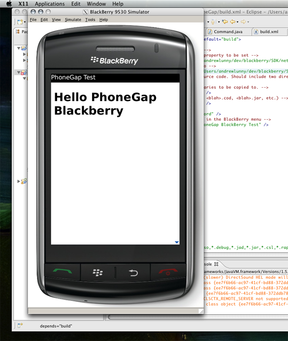Click the Last Edit Location icon in Eclipse toolbar
This screenshot has height=341, width=288.
point(225,22)
